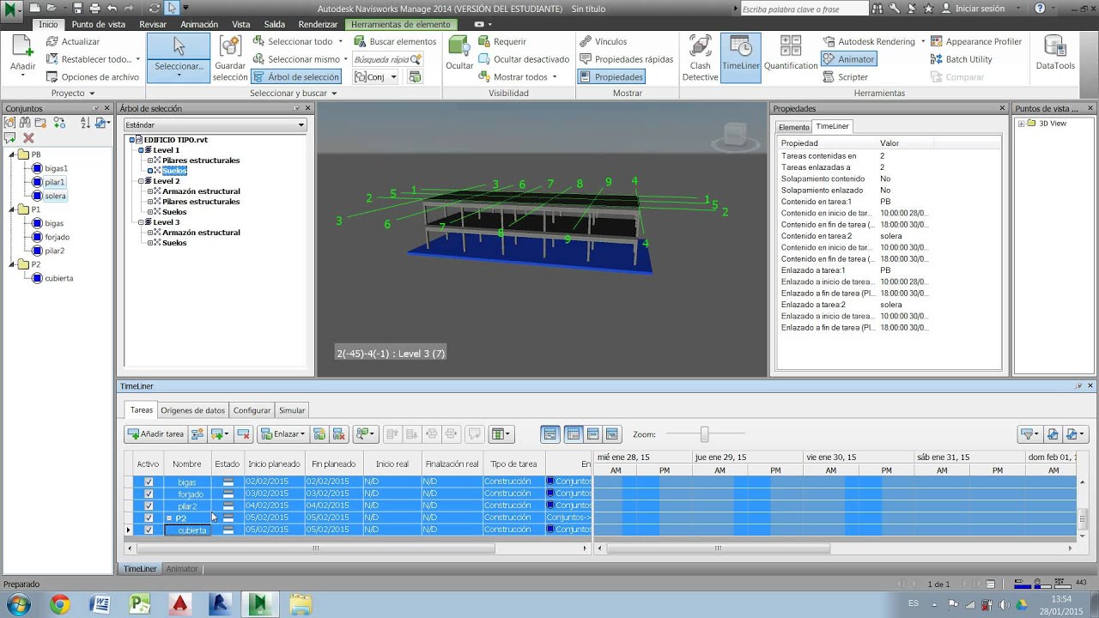Screen dimensions: 1099x618
Task: Open the Conj sets dropdown in ribbon
Action: click(376, 76)
